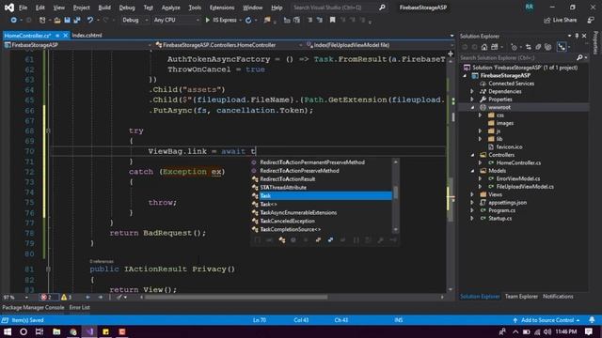Open the Package Manager Console tab
Image resolution: width=602 pixels, height=338 pixels.
(33, 307)
